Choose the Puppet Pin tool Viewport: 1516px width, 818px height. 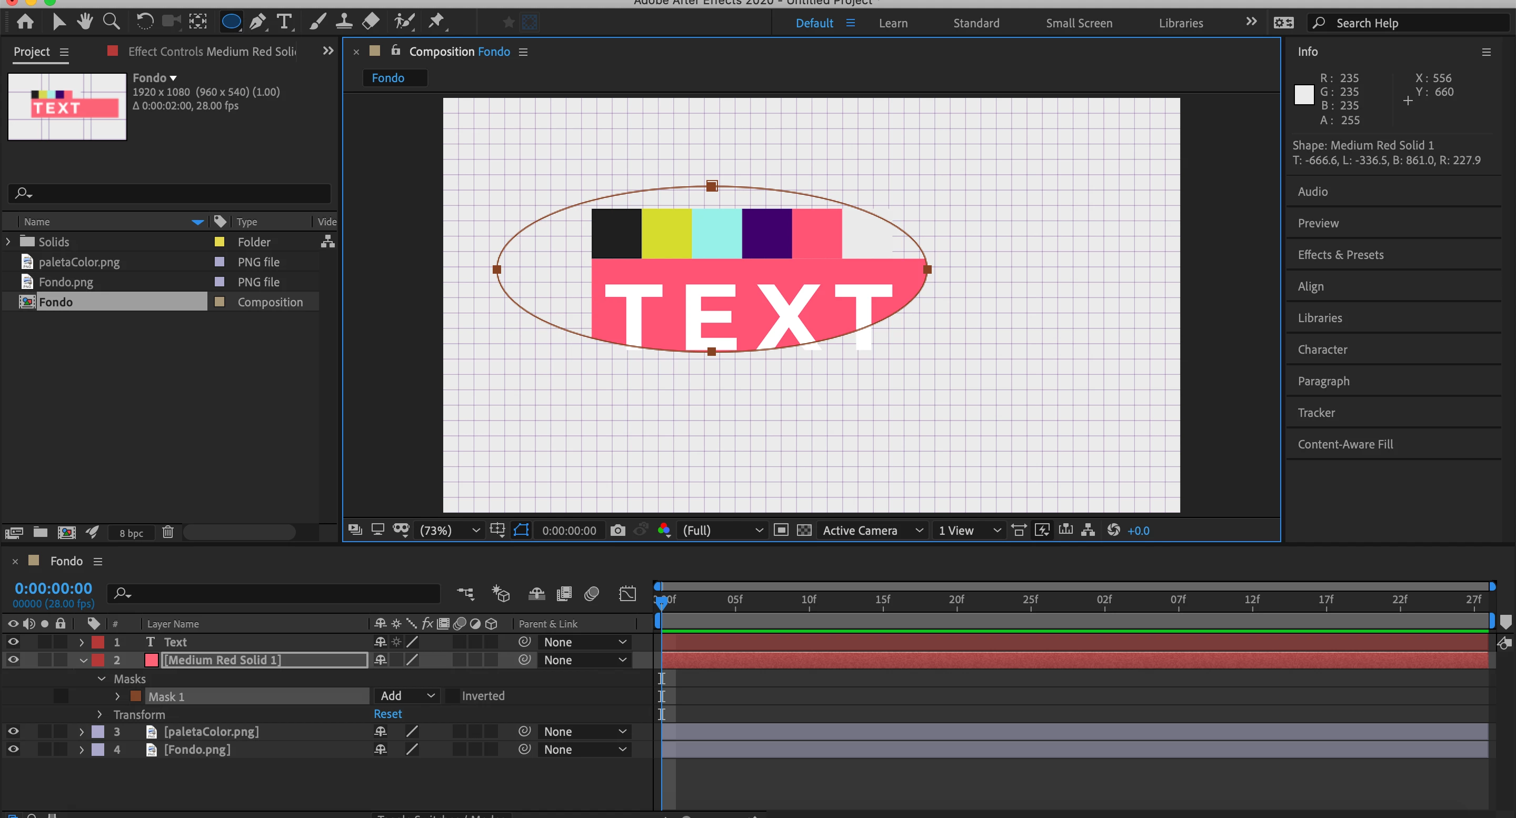[x=436, y=22]
